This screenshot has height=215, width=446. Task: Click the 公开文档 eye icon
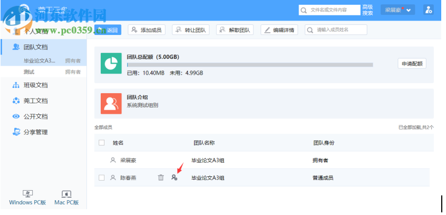[16, 117]
